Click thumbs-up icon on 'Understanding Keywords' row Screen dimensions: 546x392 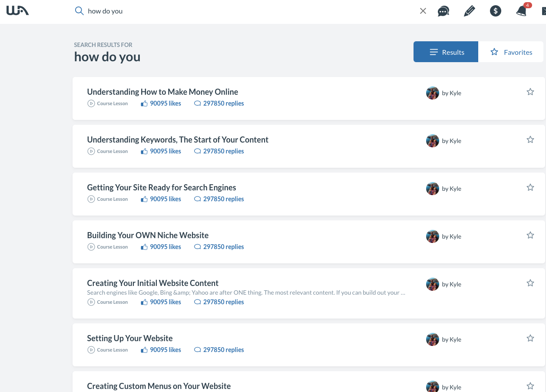(x=144, y=151)
